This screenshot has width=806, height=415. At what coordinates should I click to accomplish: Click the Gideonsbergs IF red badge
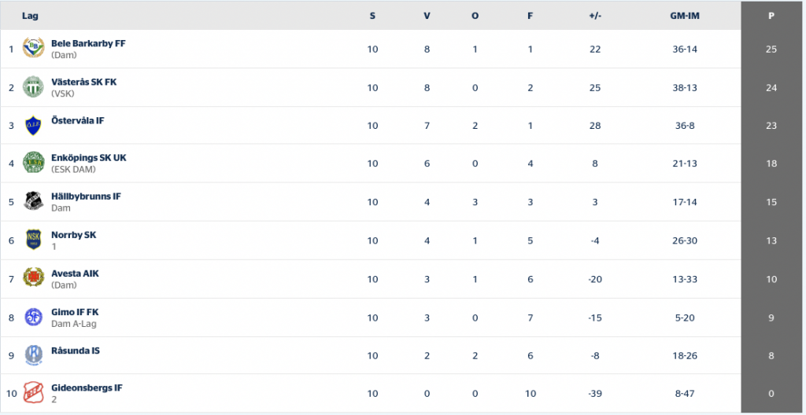(33, 393)
